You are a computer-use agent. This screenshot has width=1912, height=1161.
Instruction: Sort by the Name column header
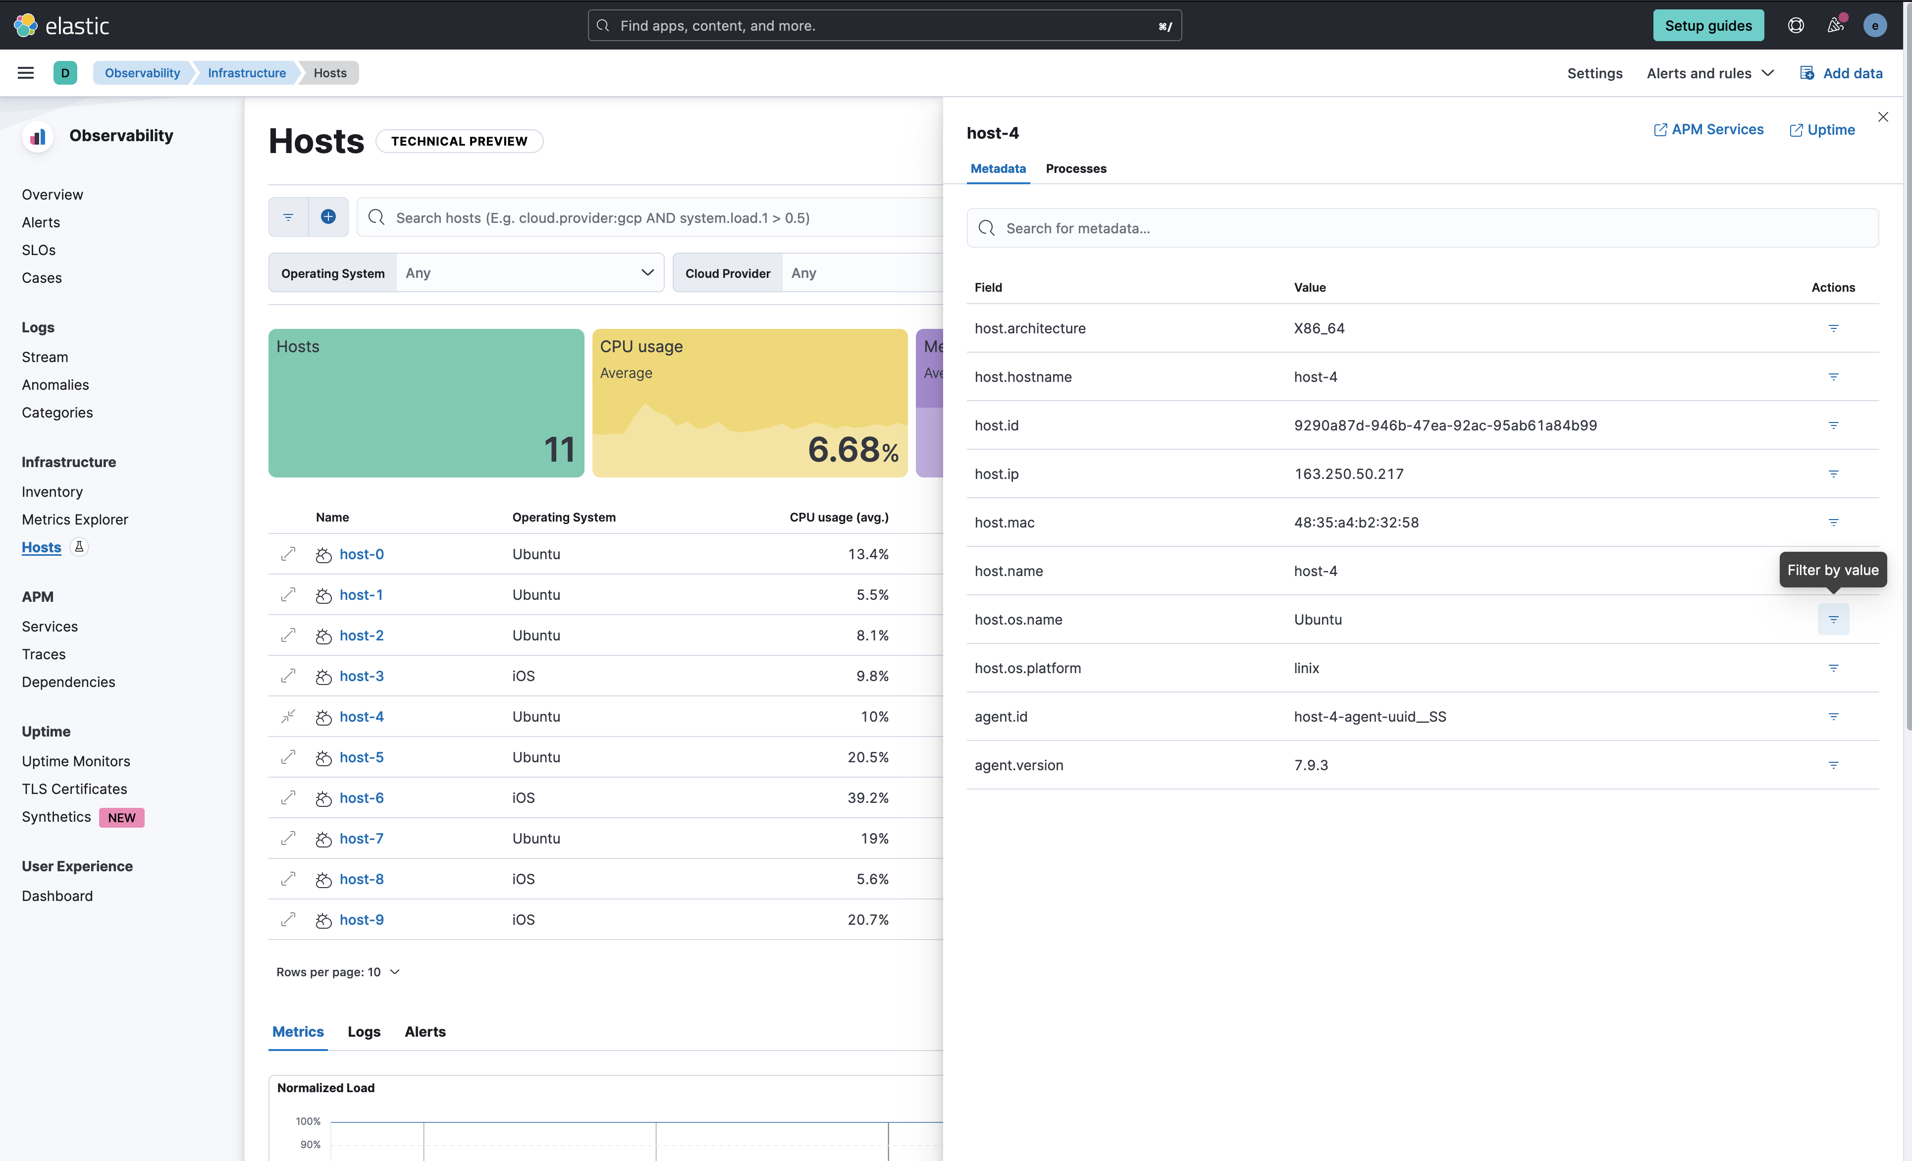pyautogui.click(x=332, y=517)
